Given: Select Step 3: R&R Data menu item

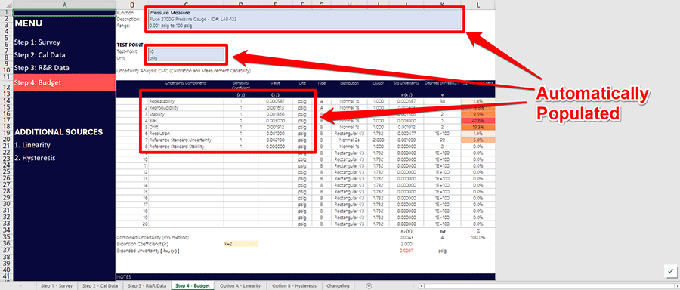Looking at the screenshot, I should 42,68.
